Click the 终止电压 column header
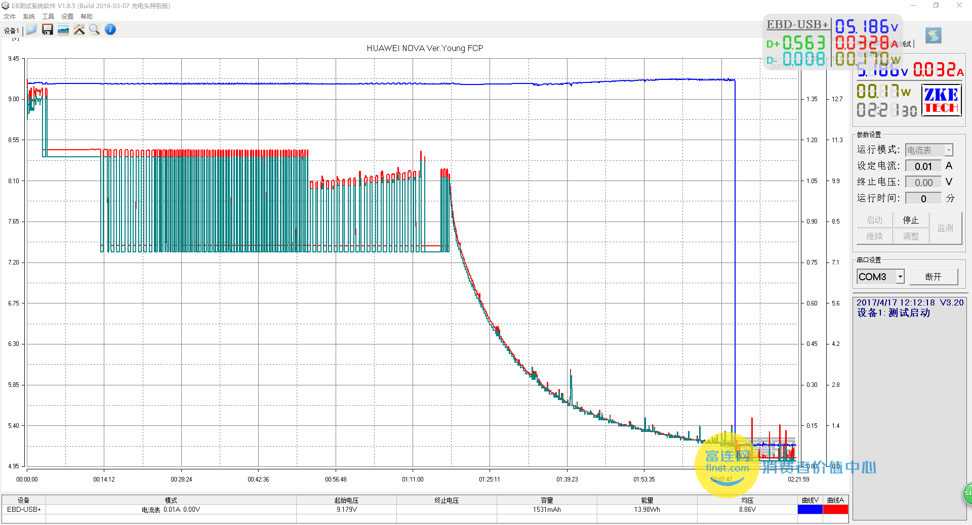The image size is (972, 525). coord(447,500)
